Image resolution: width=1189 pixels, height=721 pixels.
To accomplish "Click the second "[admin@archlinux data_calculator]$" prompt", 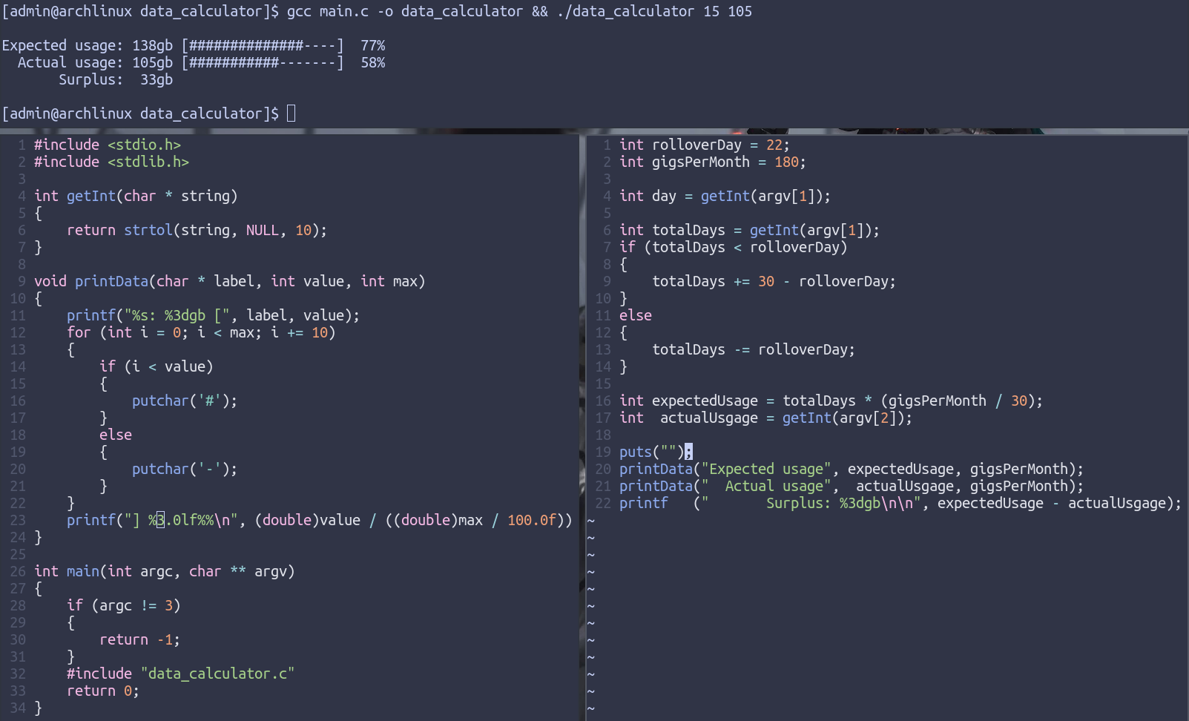I will [141, 113].
